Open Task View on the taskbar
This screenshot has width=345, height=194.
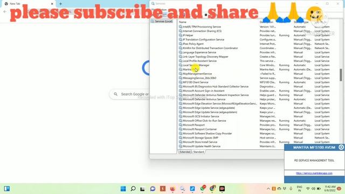142,189
